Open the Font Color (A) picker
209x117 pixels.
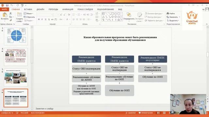68,19
